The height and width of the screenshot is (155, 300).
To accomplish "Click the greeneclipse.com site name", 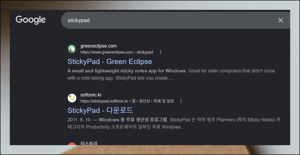I will coord(98,46).
